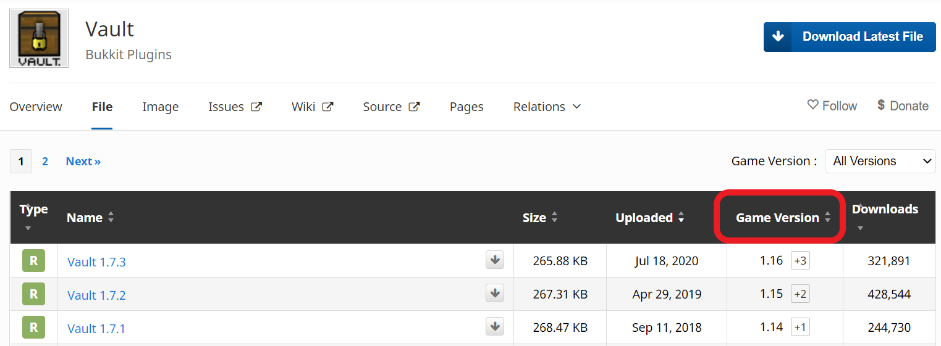Click external link icon next to Issues
The height and width of the screenshot is (346, 941).
click(x=256, y=107)
